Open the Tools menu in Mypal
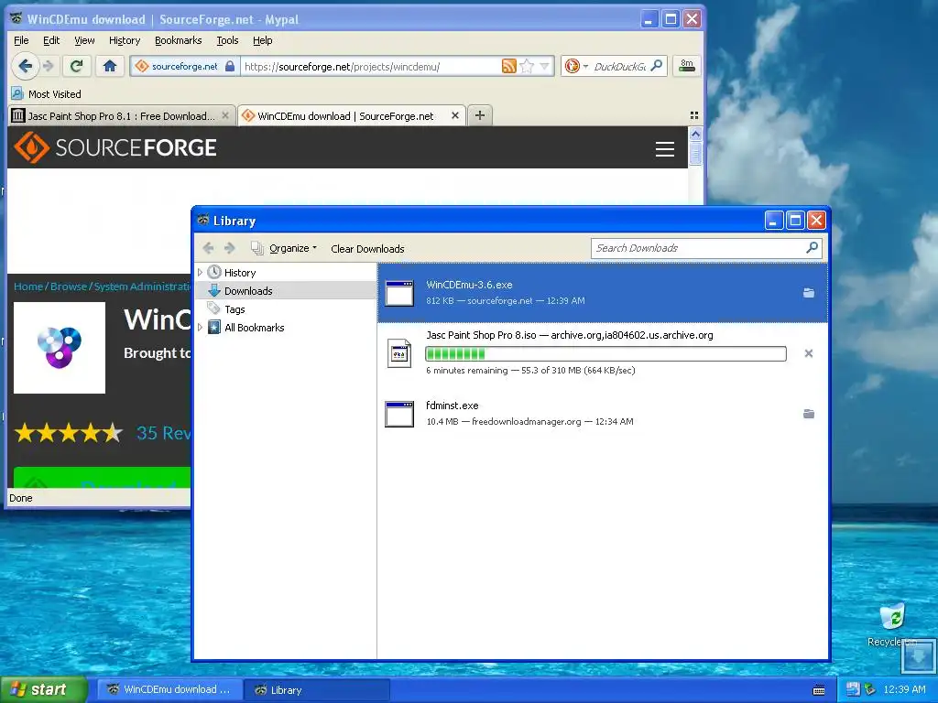The height and width of the screenshot is (703, 938). point(227,40)
